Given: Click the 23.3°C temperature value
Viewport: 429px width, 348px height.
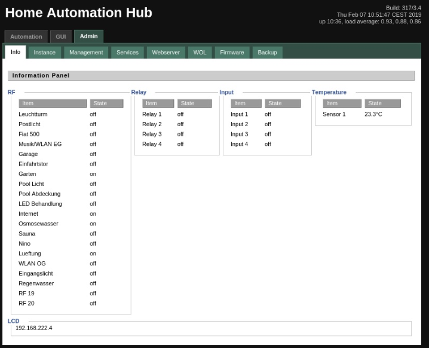Looking at the screenshot, I should [373, 114].
